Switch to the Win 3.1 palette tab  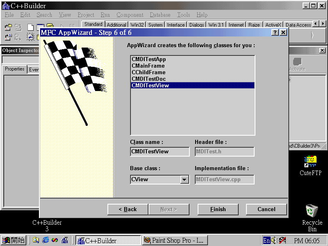[216, 25]
